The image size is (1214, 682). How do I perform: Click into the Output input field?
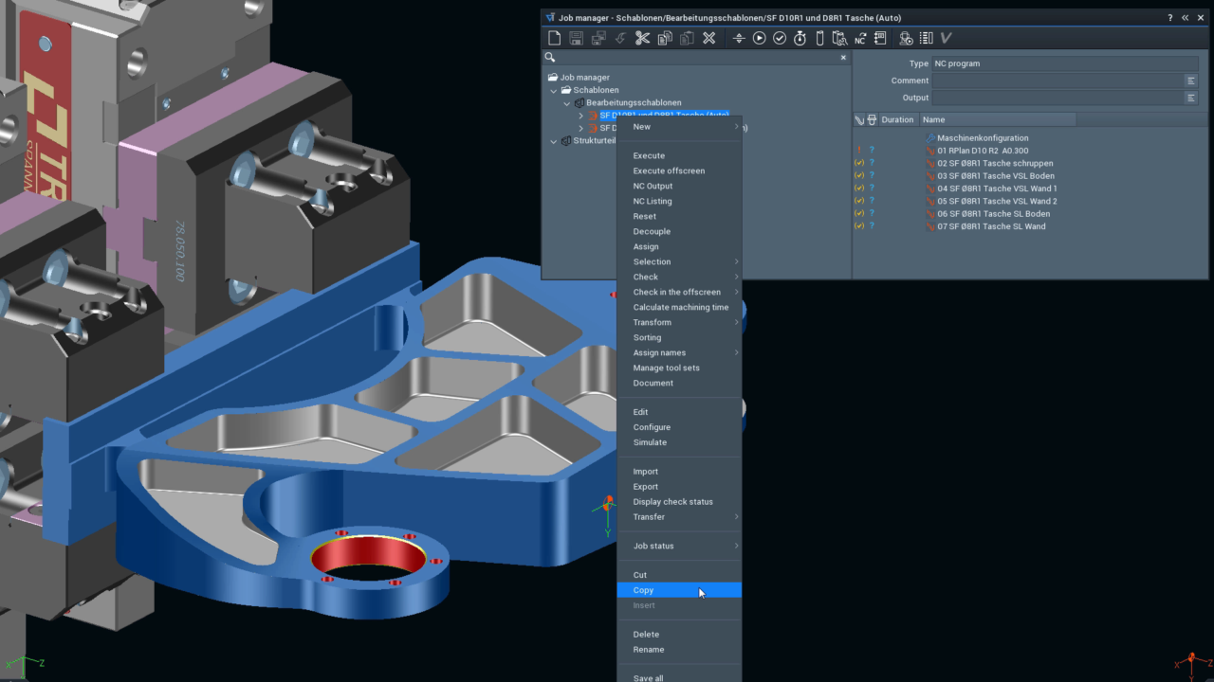tap(1058, 98)
